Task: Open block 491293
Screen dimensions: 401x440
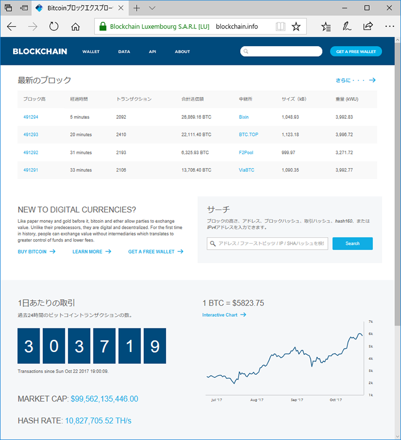Action: tap(31, 134)
